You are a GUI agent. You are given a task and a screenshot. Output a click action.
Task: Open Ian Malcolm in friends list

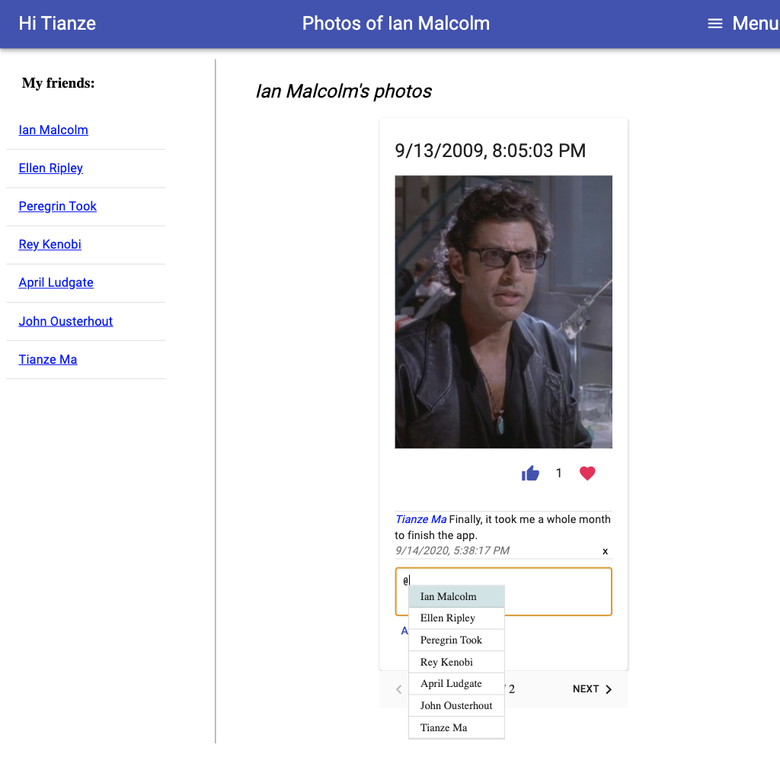(x=53, y=130)
